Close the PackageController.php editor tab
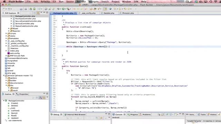Image resolution: width=221 pixels, height=124 pixels. click(x=75, y=13)
